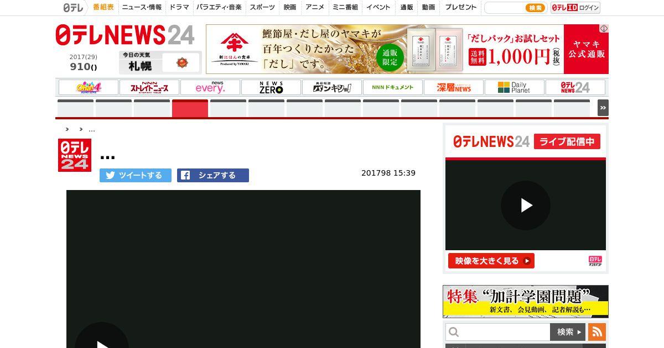
Task: Click the orange 検索 button in top bar
Action: (x=535, y=8)
